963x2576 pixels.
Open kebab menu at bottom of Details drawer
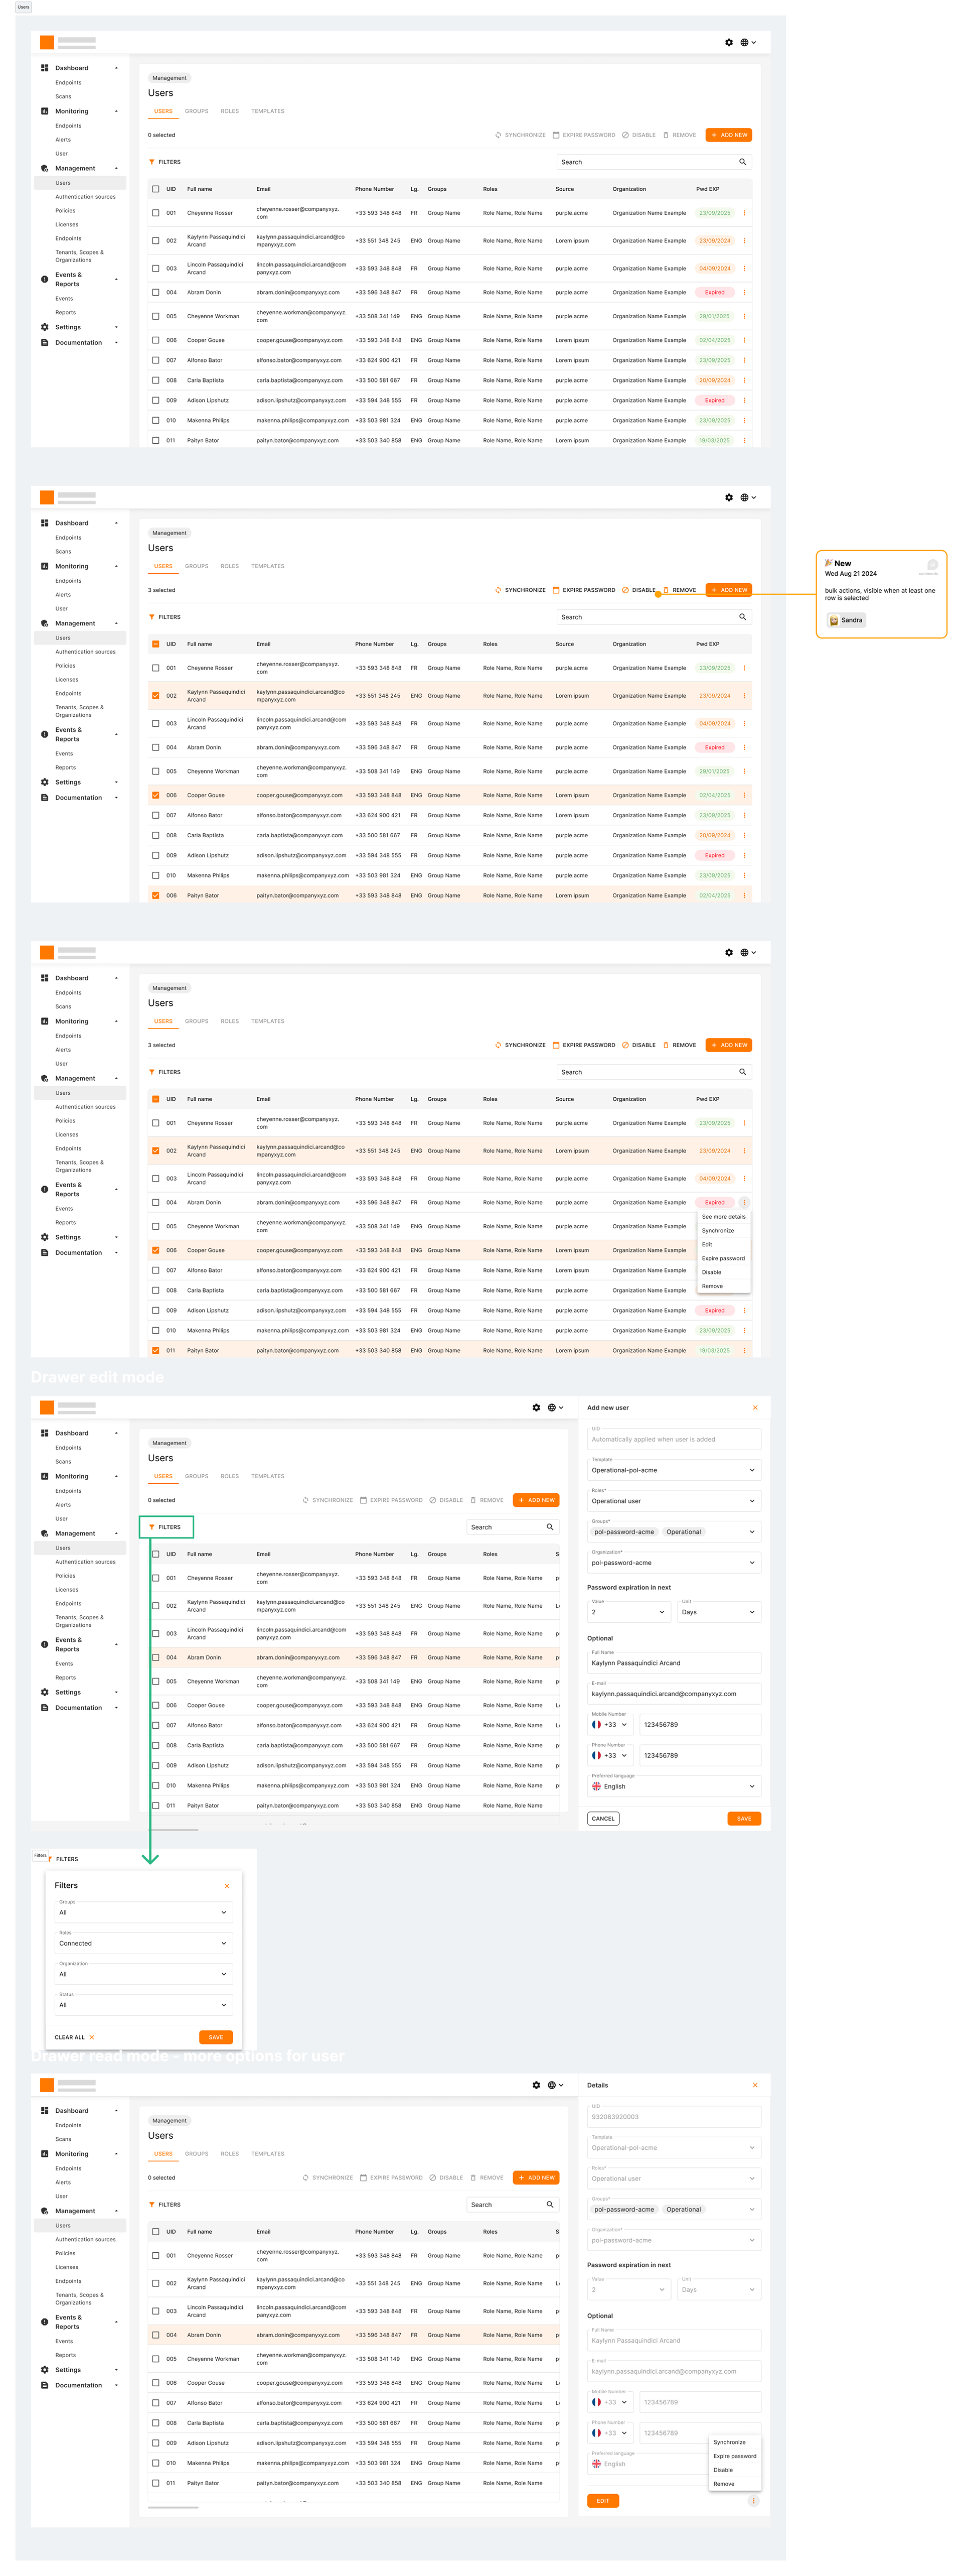[753, 2501]
